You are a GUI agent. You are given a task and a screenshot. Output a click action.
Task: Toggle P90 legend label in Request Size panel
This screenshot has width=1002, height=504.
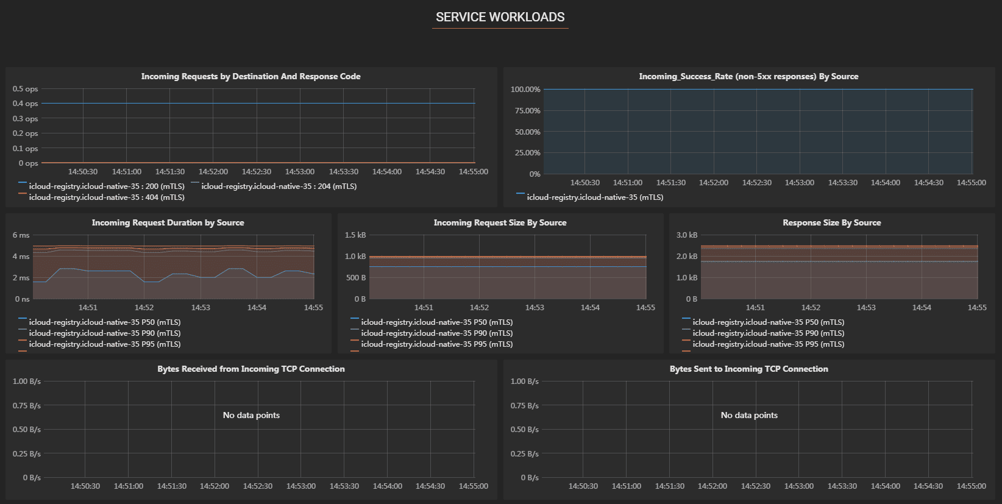pyautogui.click(x=436, y=333)
